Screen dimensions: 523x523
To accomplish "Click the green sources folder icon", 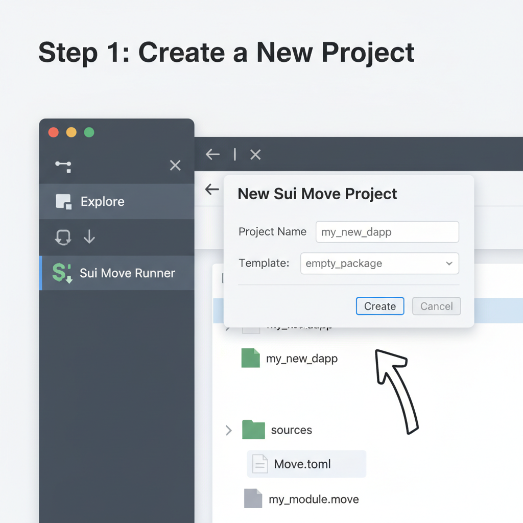I will coord(255,430).
